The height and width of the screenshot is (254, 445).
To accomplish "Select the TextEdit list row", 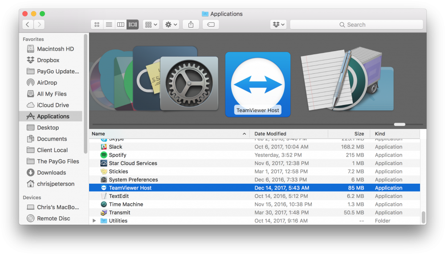I will (254, 196).
